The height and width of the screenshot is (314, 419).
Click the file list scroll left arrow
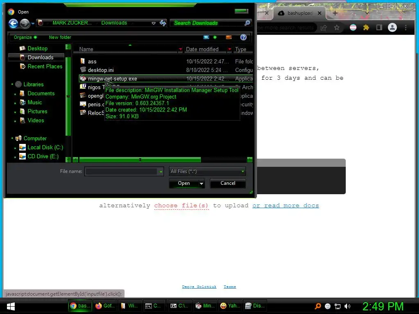76,160
